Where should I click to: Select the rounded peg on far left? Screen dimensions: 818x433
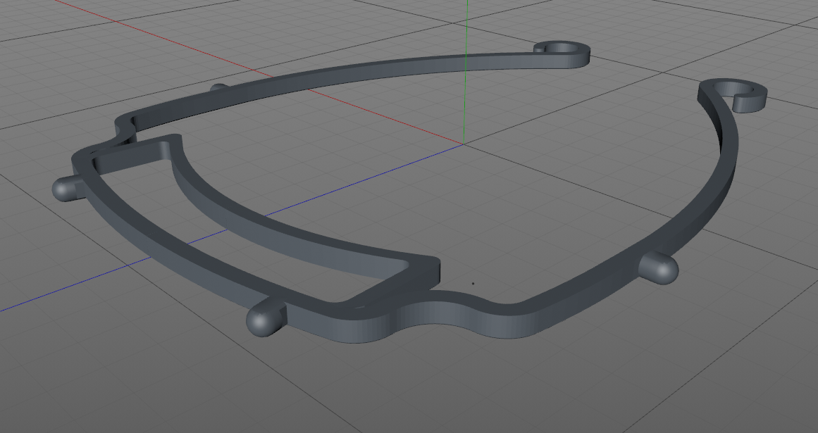click(66, 189)
